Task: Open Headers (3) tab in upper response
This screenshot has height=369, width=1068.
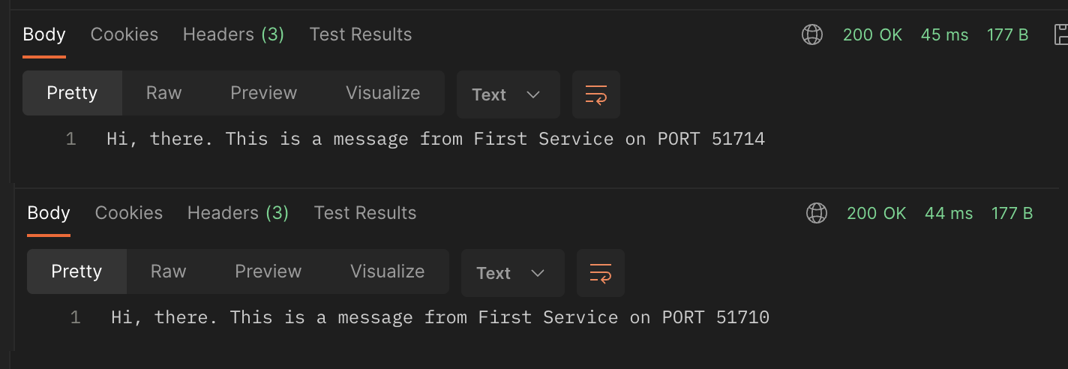Action: tap(233, 34)
